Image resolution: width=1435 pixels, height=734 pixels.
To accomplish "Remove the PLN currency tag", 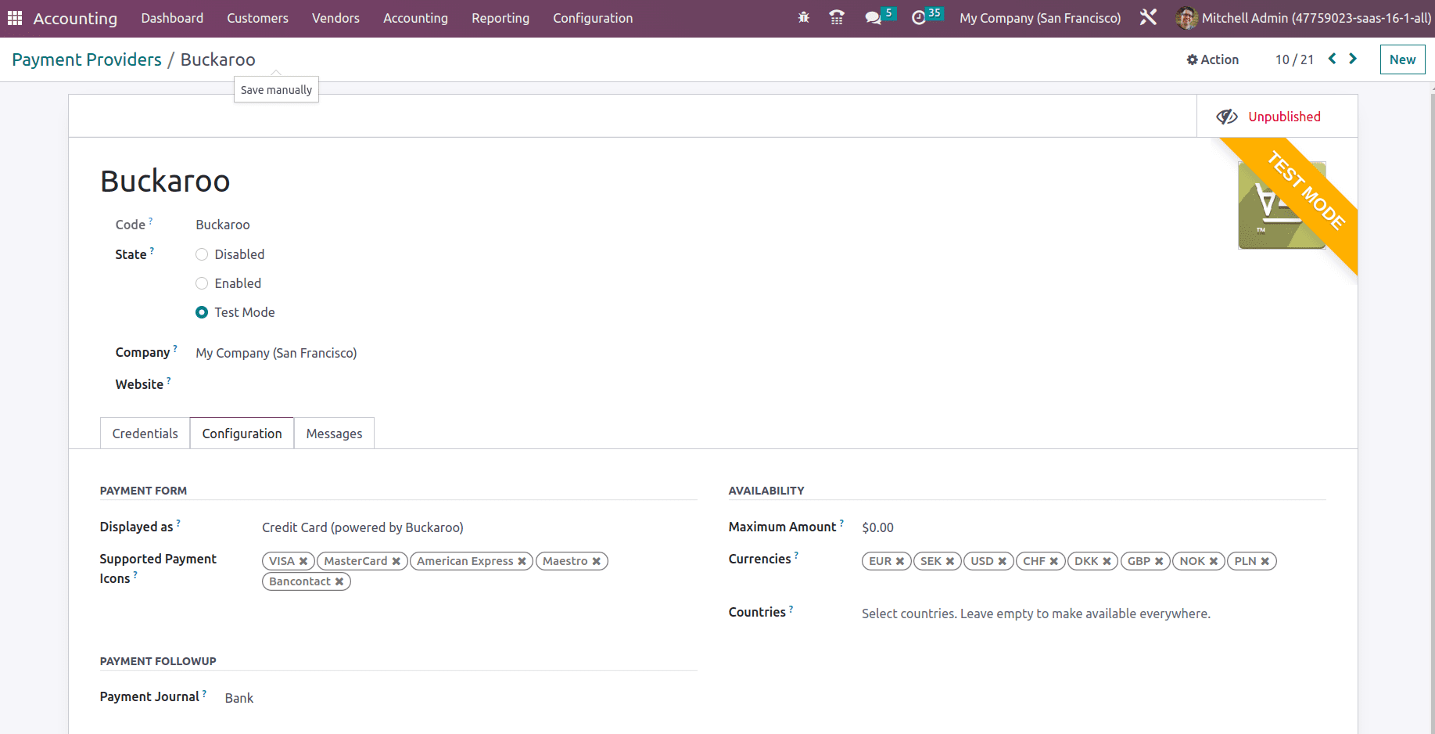I will click(1265, 561).
